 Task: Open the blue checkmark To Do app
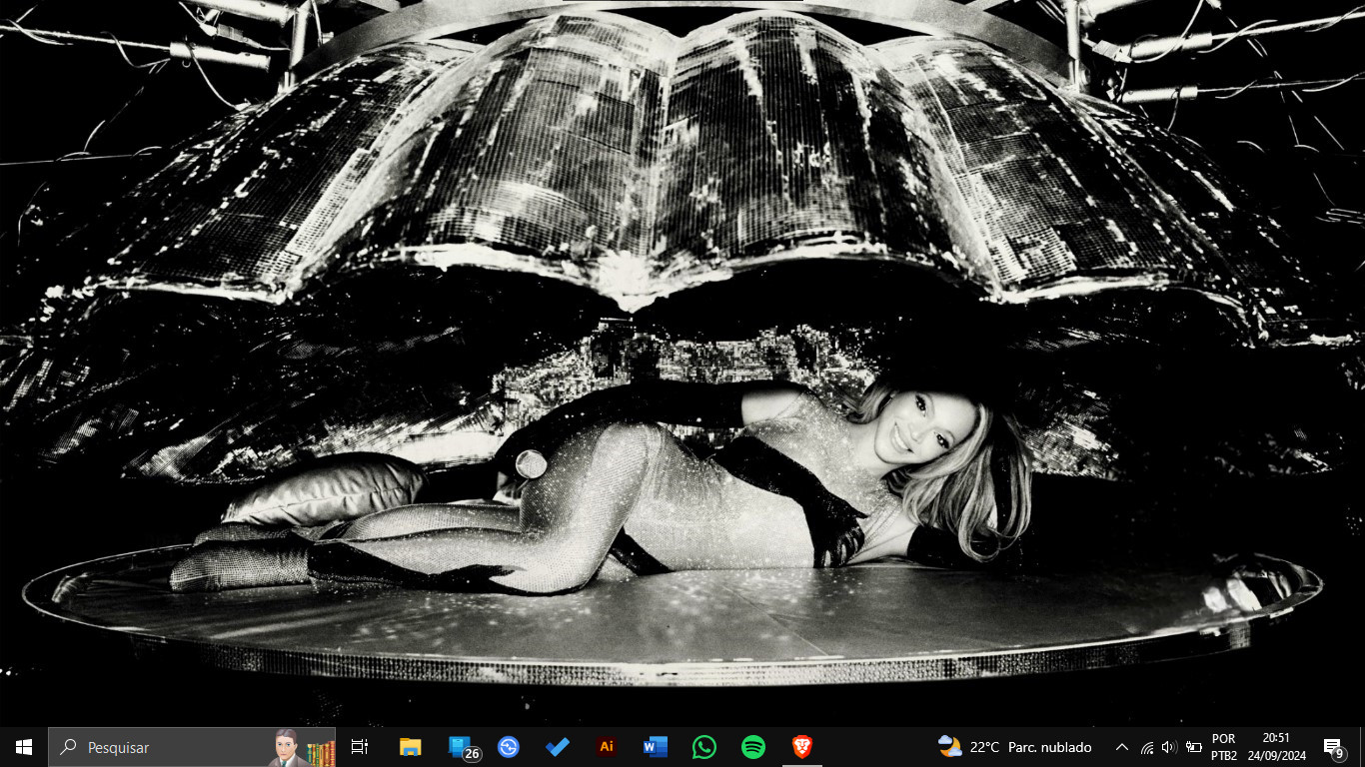[558, 747]
